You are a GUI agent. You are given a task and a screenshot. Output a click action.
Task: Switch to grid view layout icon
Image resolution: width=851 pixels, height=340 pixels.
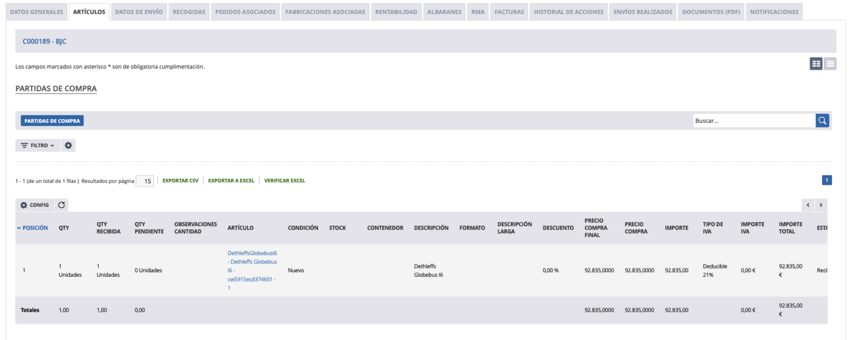pos(816,64)
